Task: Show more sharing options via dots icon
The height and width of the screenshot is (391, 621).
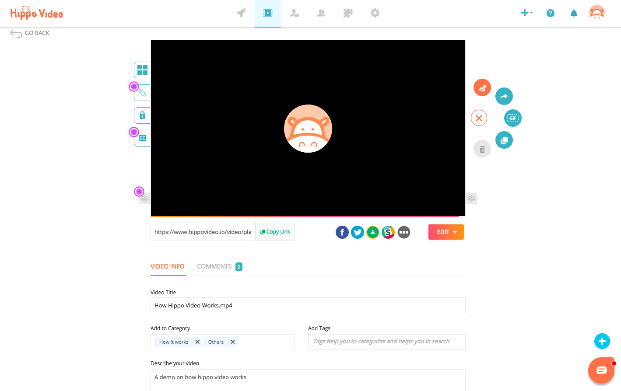Action: point(403,232)
